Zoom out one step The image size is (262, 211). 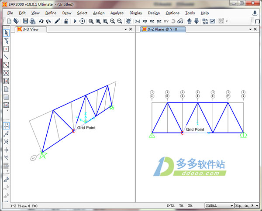pos(120,21)
